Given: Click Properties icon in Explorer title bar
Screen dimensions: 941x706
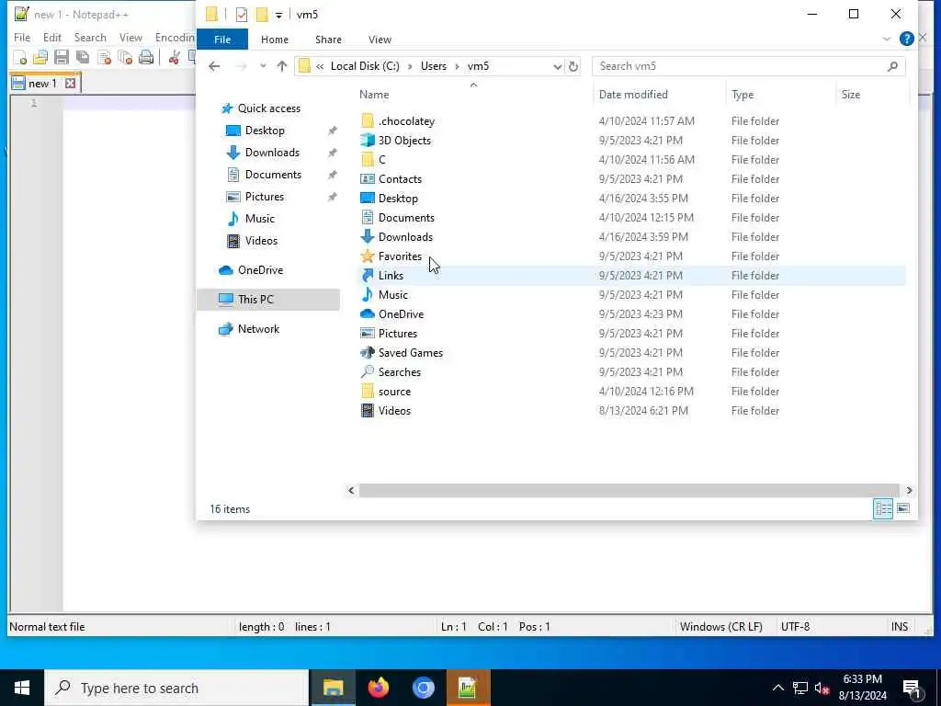Looking at the screenshot, I should [242, 15].
